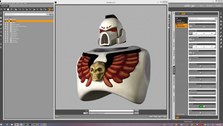The width and height of the screenshot is (223, 126).
Task: Open Reflection Color value dropdown arrow
Action: click(215, 34)
